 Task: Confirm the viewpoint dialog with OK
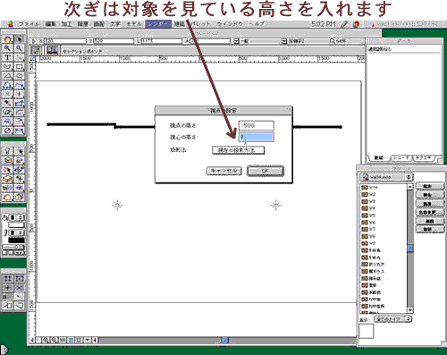point(265,171)
